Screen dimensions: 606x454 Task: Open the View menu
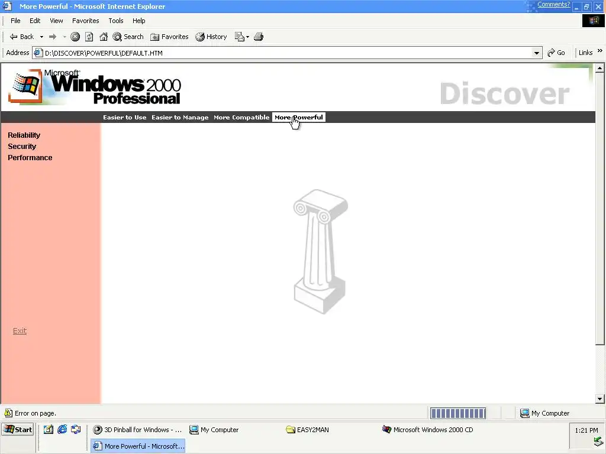tap(56, 21)
